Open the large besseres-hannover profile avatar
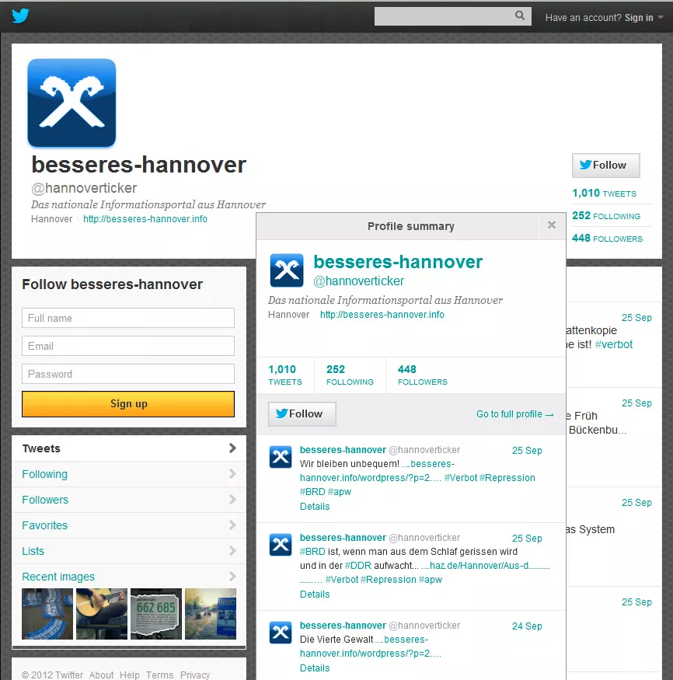673x680 pixels. 71,103
